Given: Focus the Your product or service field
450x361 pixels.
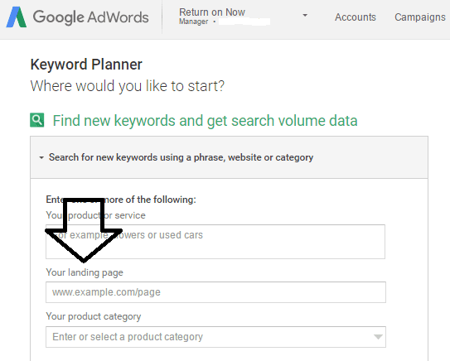Looking at the screenshot, I should 215,242.
